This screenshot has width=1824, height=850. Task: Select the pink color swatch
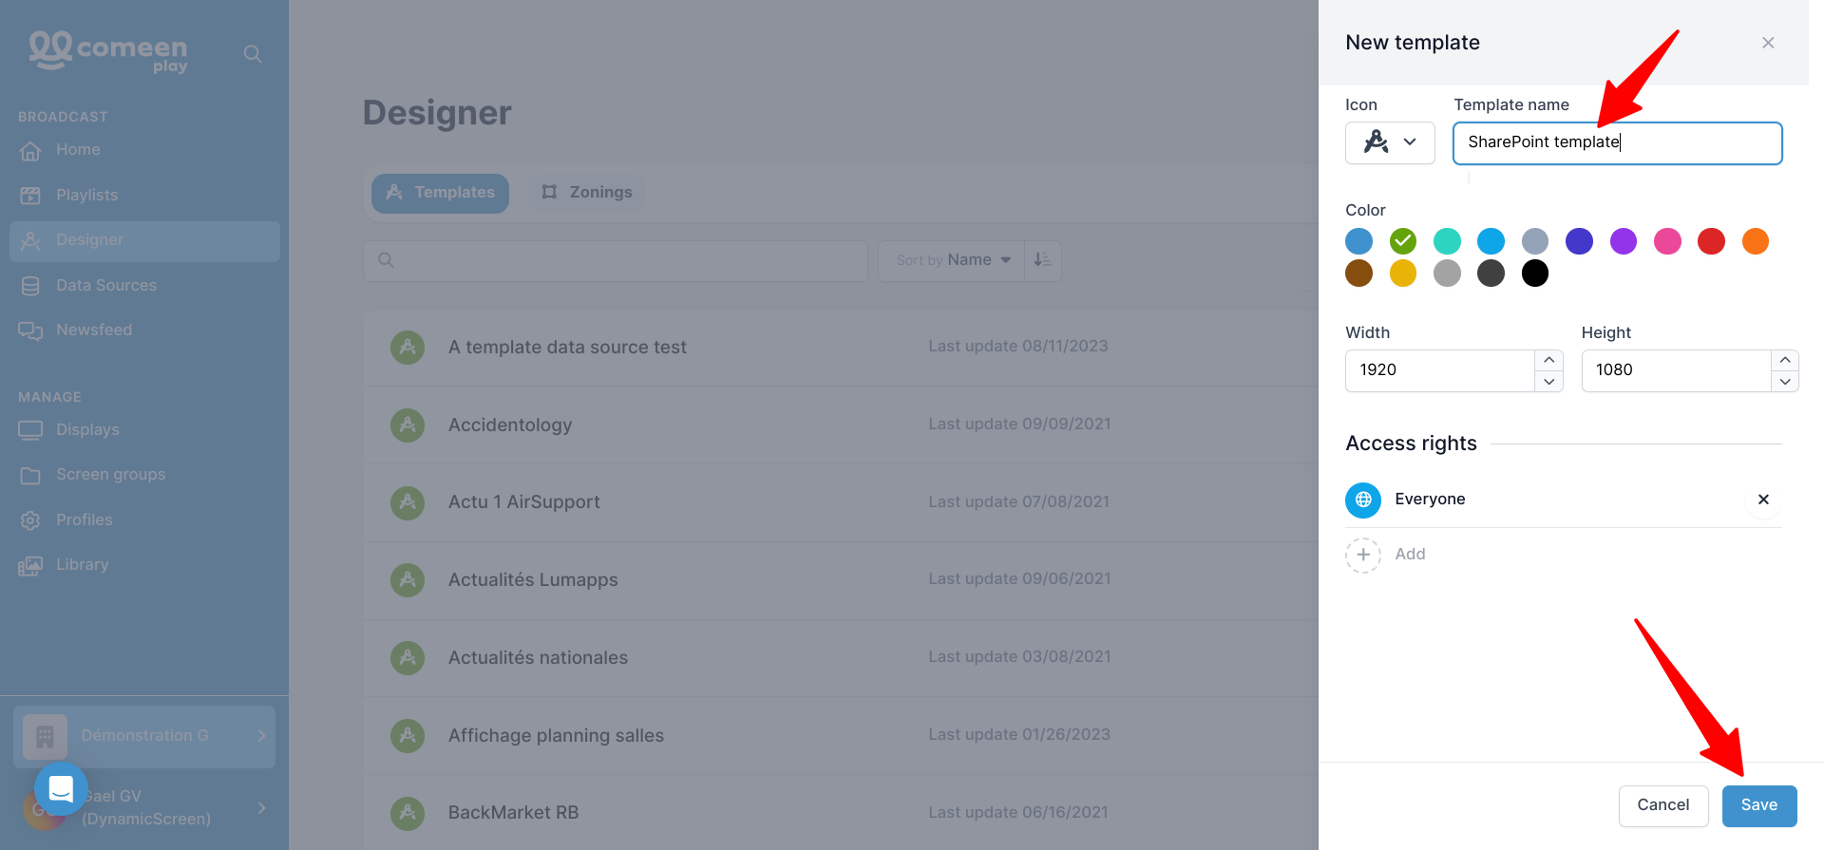[1667, 241]
